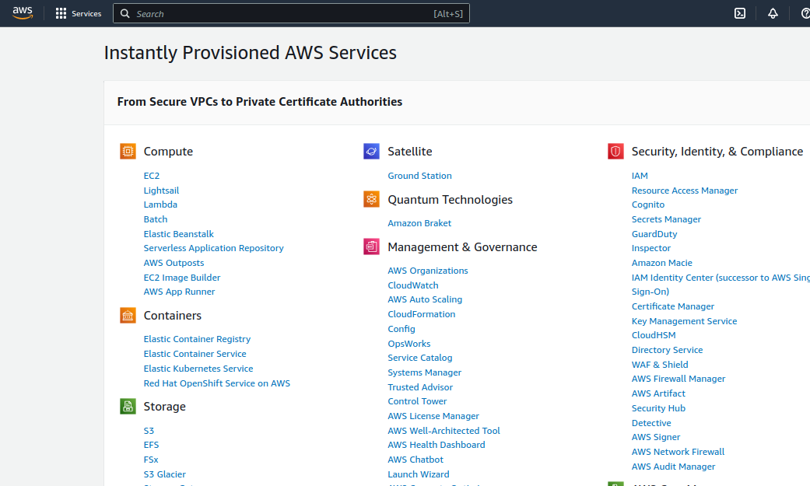810x486 pixels.
Task: Open Elastic Container Registry
Action: (x=197, y=339)
